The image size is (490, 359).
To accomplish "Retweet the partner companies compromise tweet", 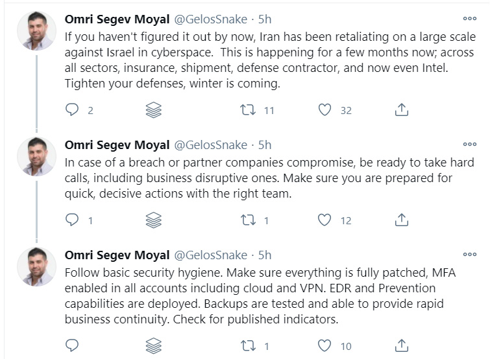I will pos(246,220).
